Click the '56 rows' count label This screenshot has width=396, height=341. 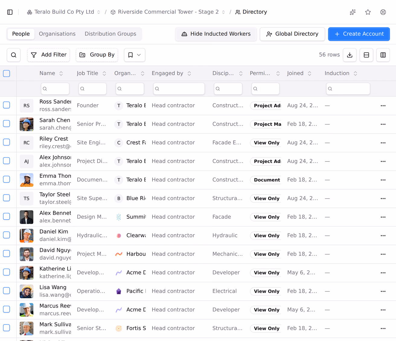tap(329, 55)
